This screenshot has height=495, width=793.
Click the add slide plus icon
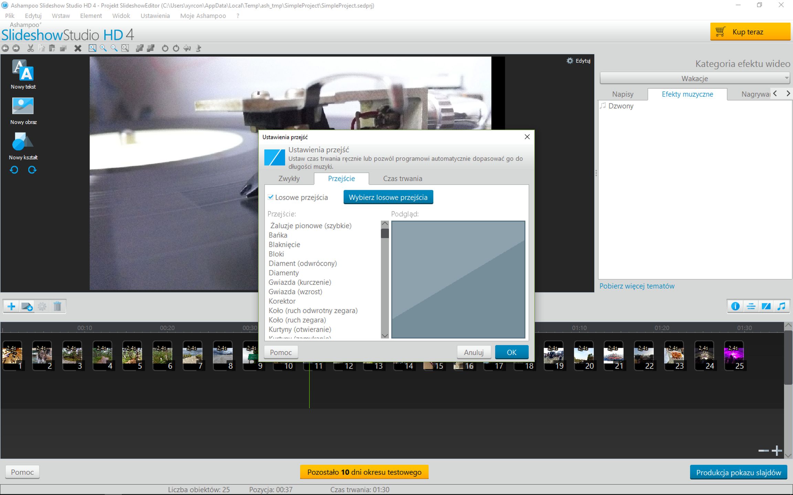tap(11, 306)
